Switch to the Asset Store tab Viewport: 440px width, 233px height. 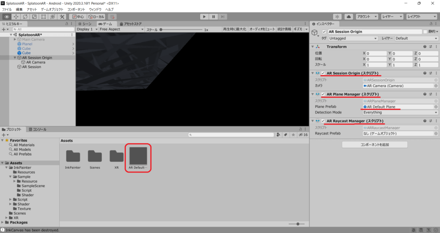coord(131,24)
